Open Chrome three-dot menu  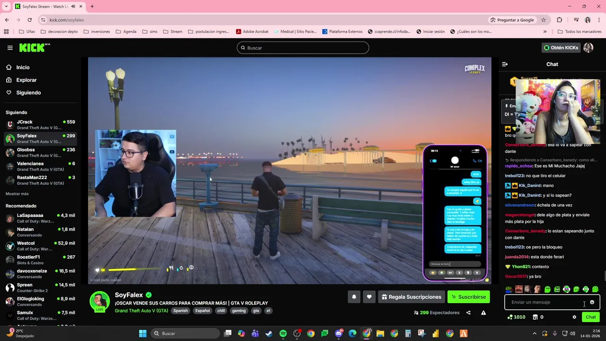pos(599,20)
